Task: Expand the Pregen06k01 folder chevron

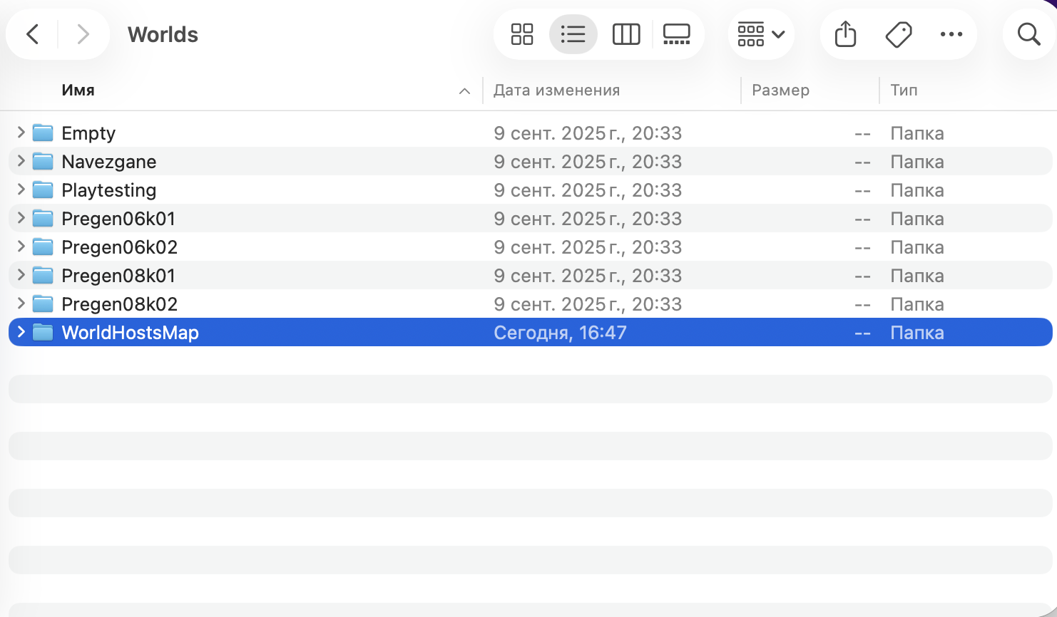Action: (x=21, y=218)
